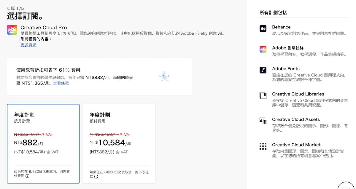This screenshot has height=189, width=356.
Task: Click the 選擇訂閱。 heading
Action: click(26, 16)
